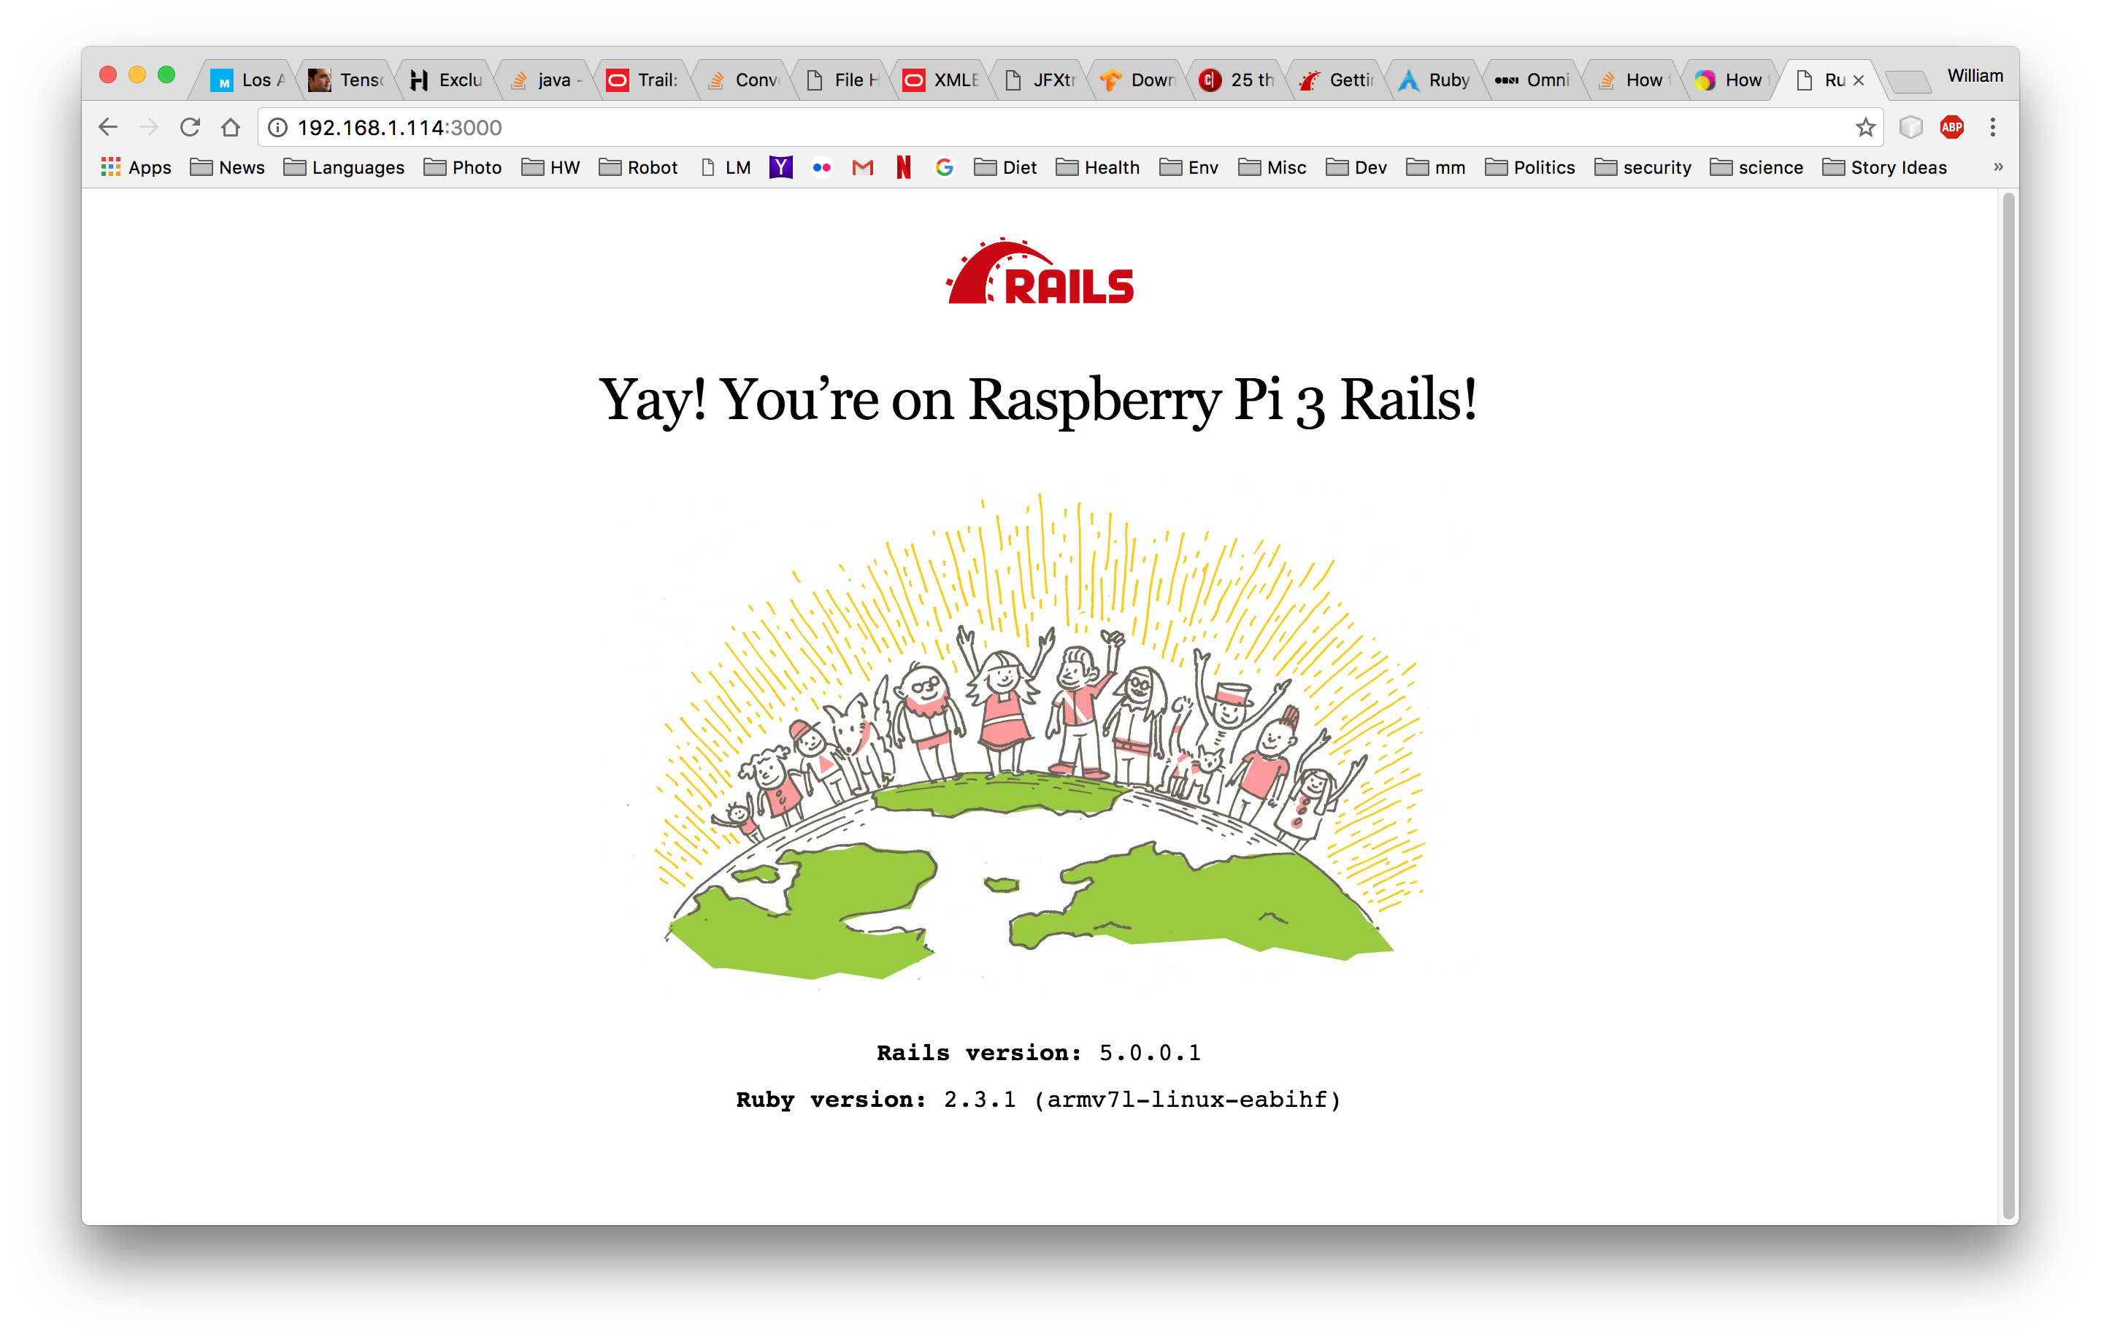Expand the Politics bookmarks folder
Screen dimensions: 2101x1342
(x=1530, y=167)
